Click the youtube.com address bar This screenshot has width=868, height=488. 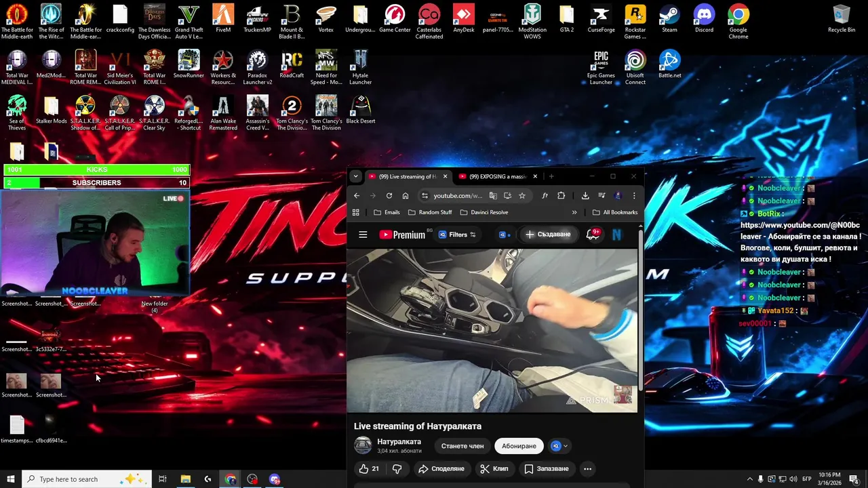pyautogui.click(x=458, y=196)
